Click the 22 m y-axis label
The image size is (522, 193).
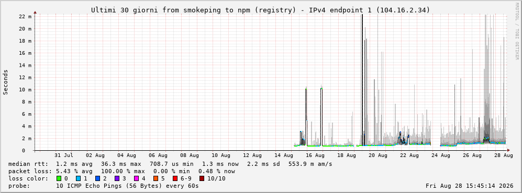tap(25, 17)
